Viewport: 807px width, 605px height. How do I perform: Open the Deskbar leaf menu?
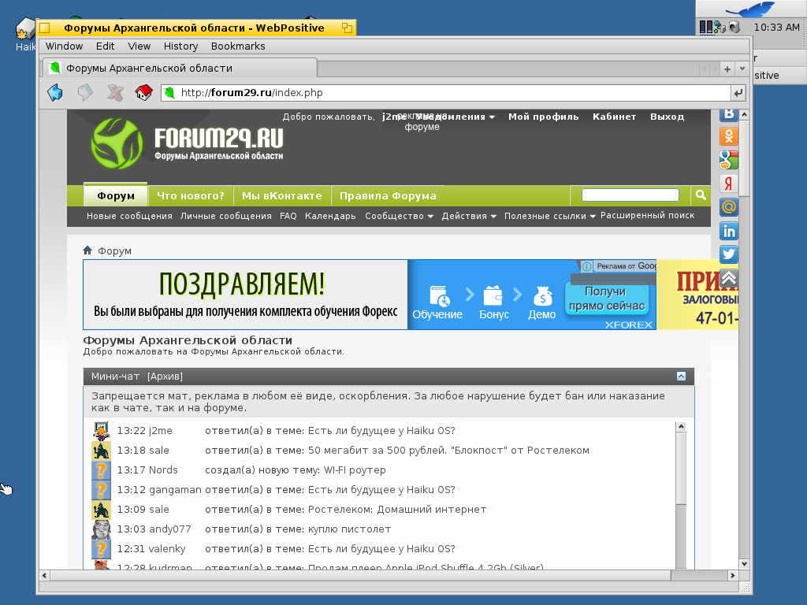pyautogui.click(x=750, y=9)
